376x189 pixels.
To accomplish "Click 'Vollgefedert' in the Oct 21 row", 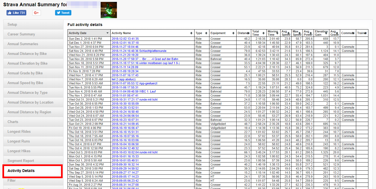I will [x=218, y=124].
